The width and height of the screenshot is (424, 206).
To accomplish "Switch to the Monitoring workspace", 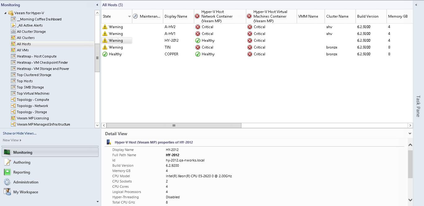I will [50, 152].
